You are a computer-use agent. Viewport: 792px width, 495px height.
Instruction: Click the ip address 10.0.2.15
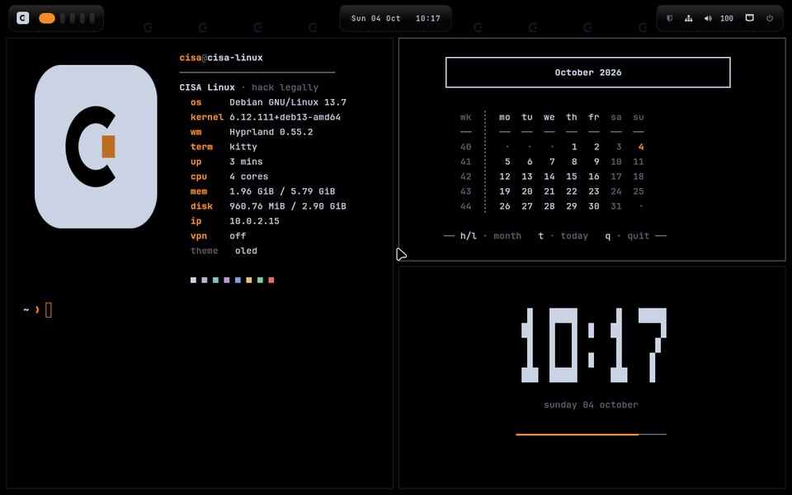coord(254,221)
